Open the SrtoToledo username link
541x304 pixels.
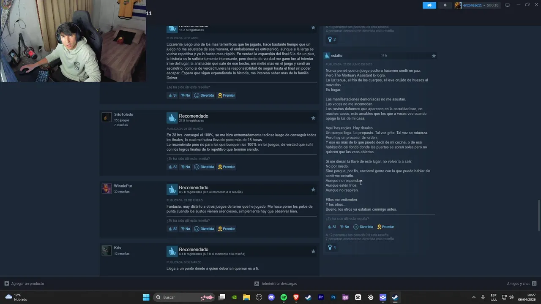pos(123,114)
